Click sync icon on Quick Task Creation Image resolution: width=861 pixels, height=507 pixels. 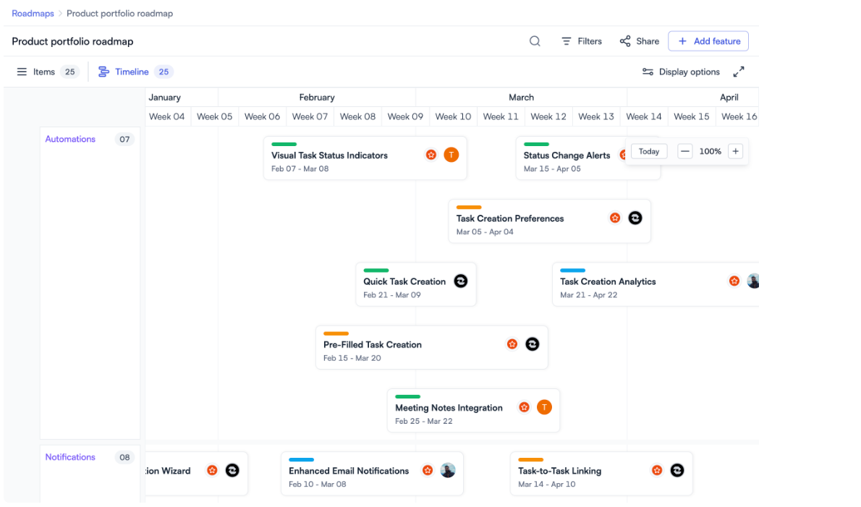click(461, 281)
